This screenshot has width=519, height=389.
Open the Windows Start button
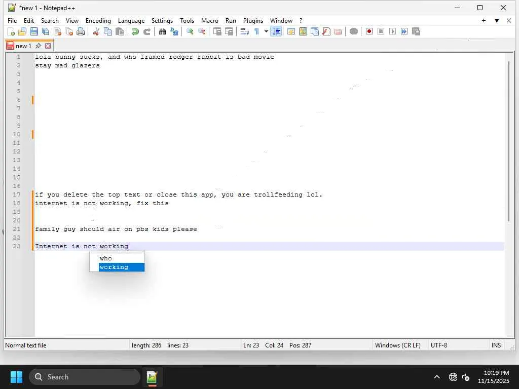(x=16, y=377)
